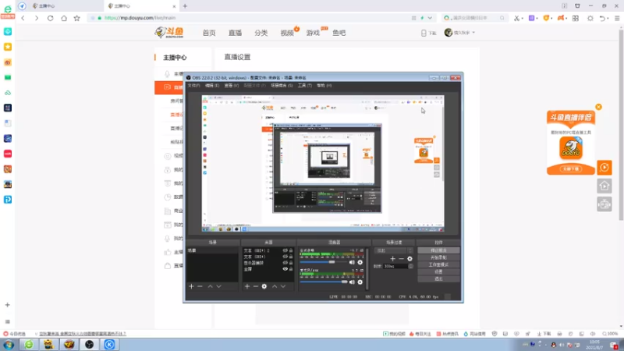Bookmark this page with the star icon
The width and height of the screenshot is (624, 351).
pos(76,18)
